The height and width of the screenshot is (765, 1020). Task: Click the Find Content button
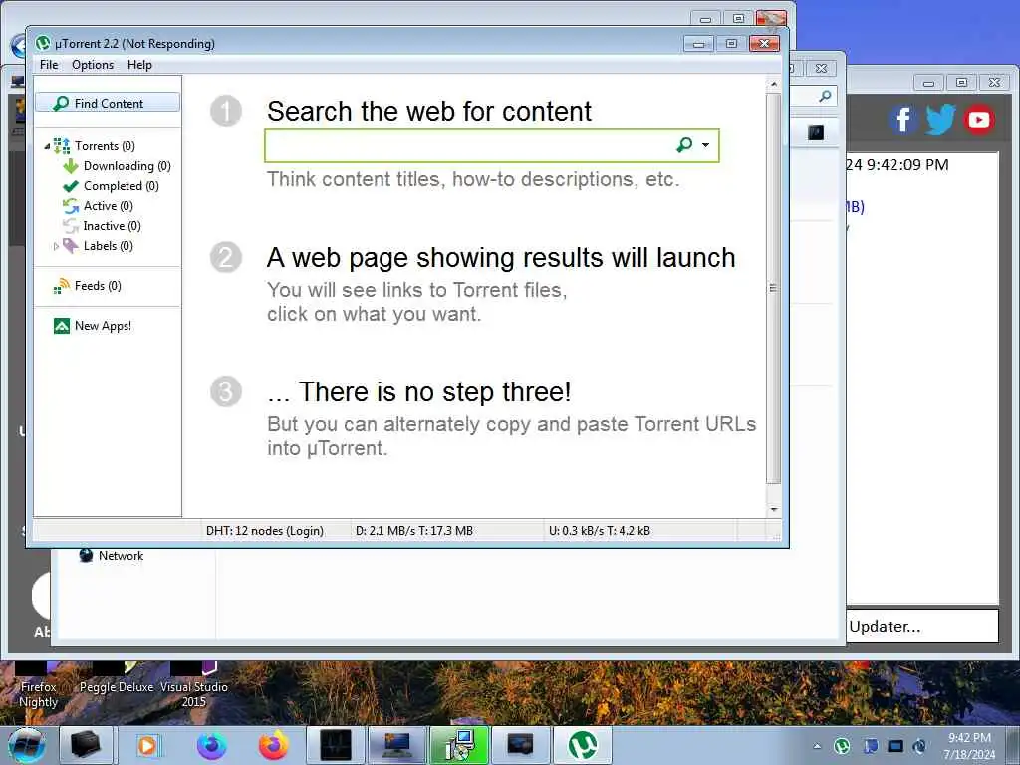point(108,103)
